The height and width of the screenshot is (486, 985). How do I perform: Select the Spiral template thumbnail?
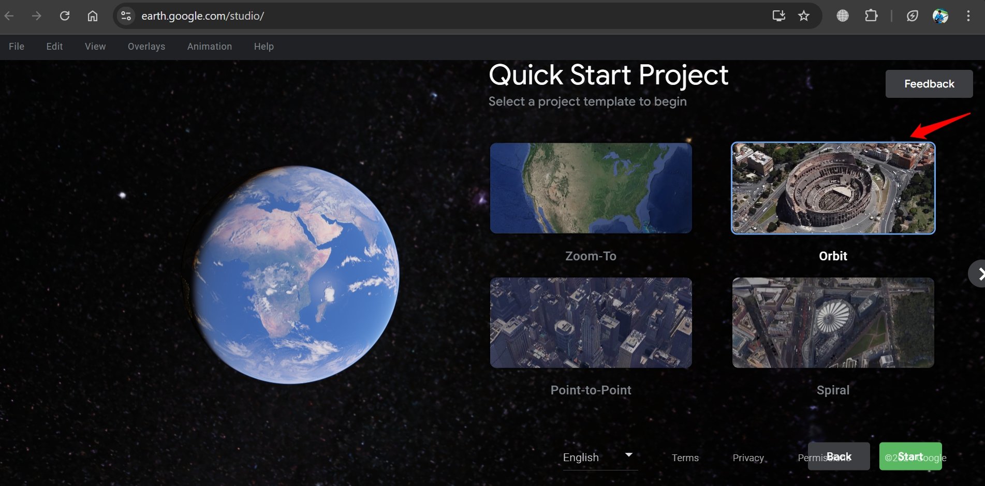(833, 323)
